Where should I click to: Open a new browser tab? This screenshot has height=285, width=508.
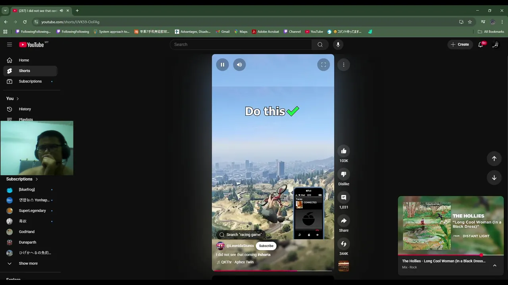[77, 11]
